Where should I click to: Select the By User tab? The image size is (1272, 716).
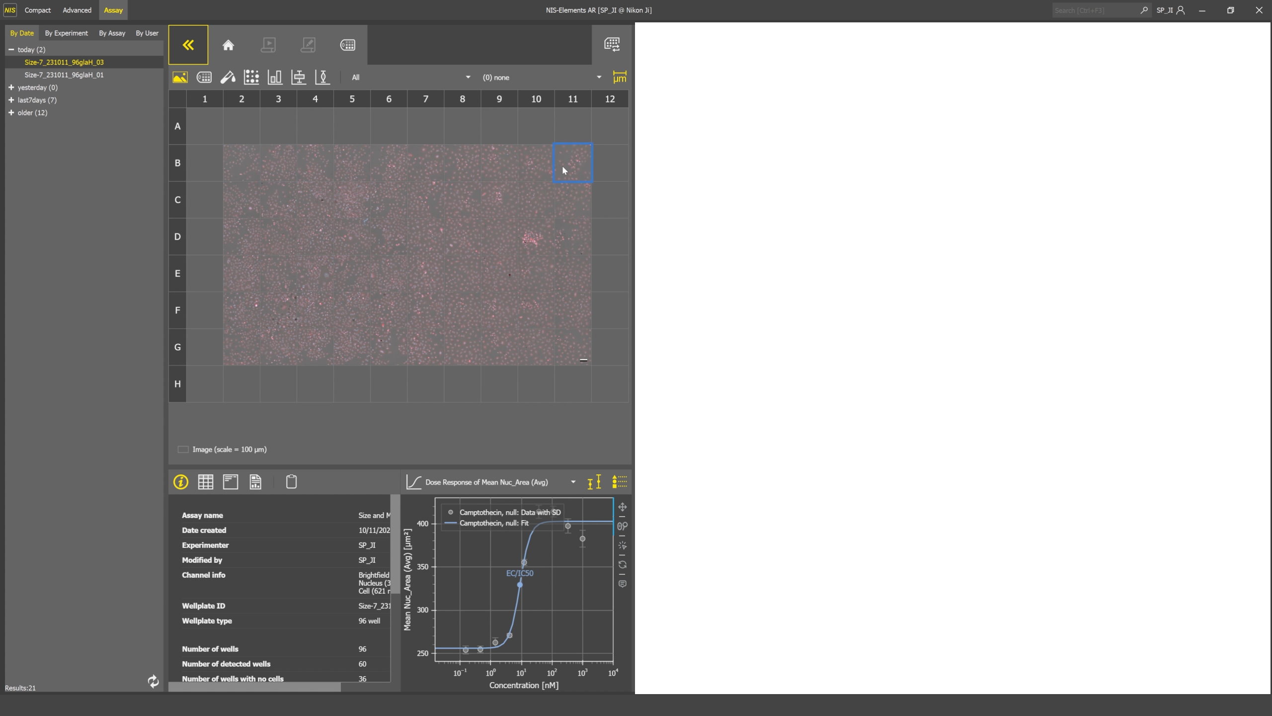pyautogui.click(x=147, y=33)
